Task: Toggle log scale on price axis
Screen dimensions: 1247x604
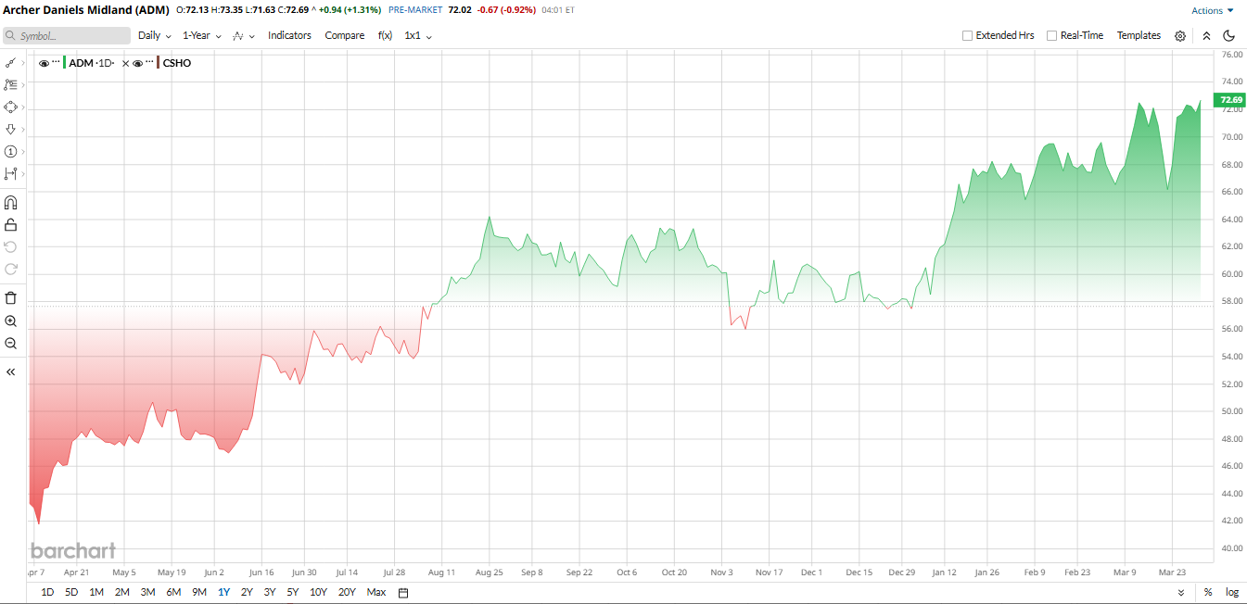Action: [x=1231, y=592]
